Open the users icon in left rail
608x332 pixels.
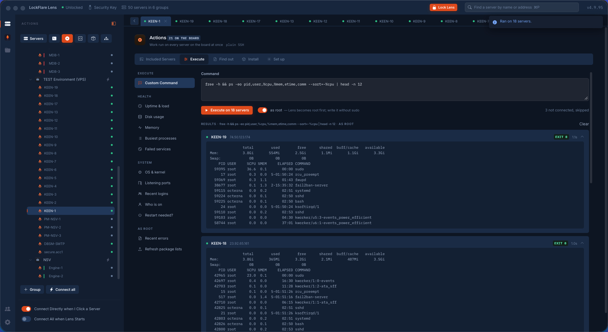tap(8, 309)
